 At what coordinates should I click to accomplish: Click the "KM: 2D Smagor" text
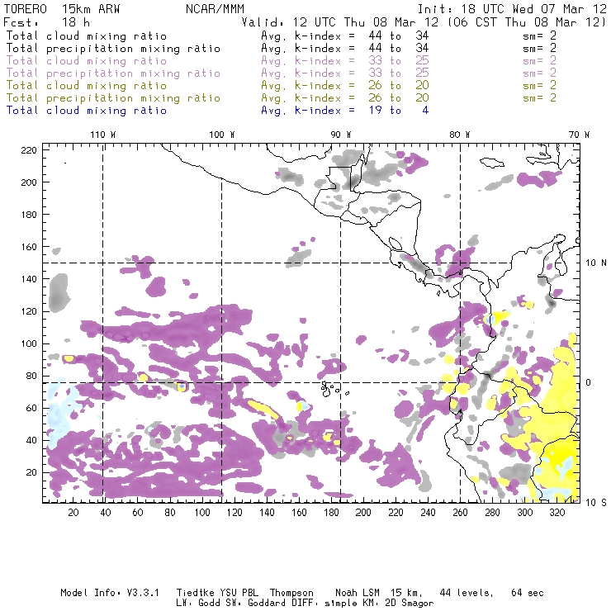click(395, 604)
